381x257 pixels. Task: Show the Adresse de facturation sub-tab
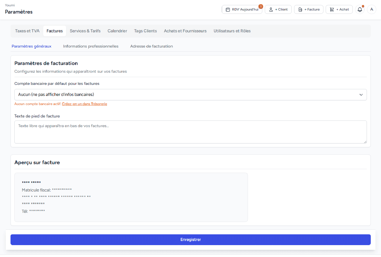pos(151,46)
